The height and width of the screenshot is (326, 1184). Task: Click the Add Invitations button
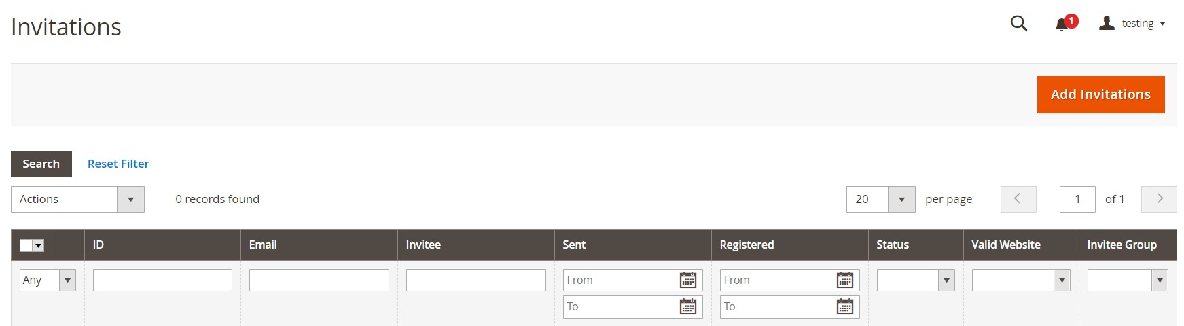pyautogui.click(x=1100, y=94)
